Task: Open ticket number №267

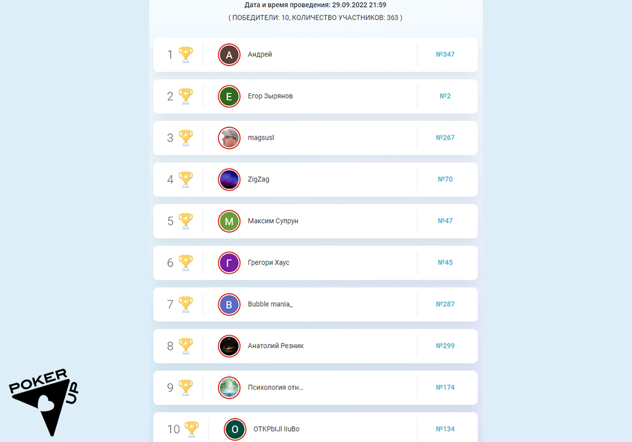Action: (x=445, y=138)
